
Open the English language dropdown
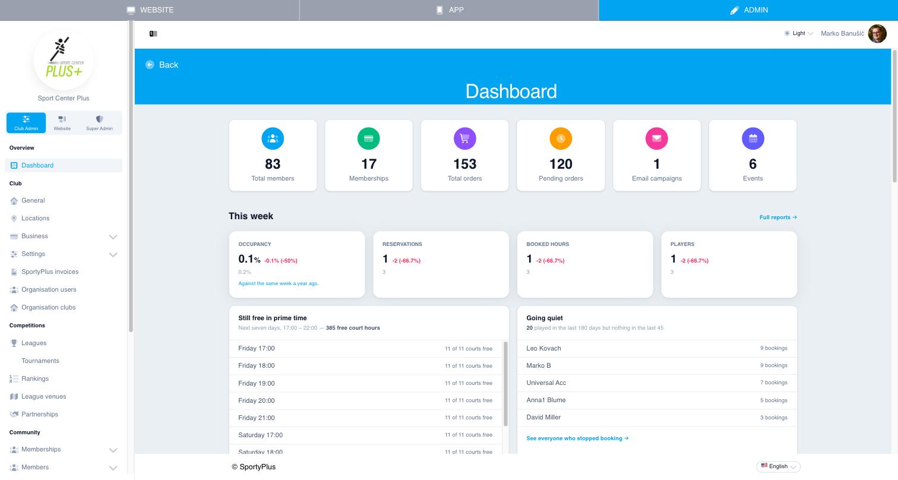tap(779, 466)
